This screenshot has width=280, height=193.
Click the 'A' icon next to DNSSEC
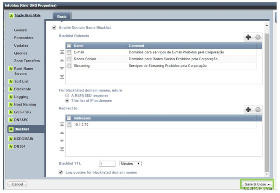coord(11,120)
